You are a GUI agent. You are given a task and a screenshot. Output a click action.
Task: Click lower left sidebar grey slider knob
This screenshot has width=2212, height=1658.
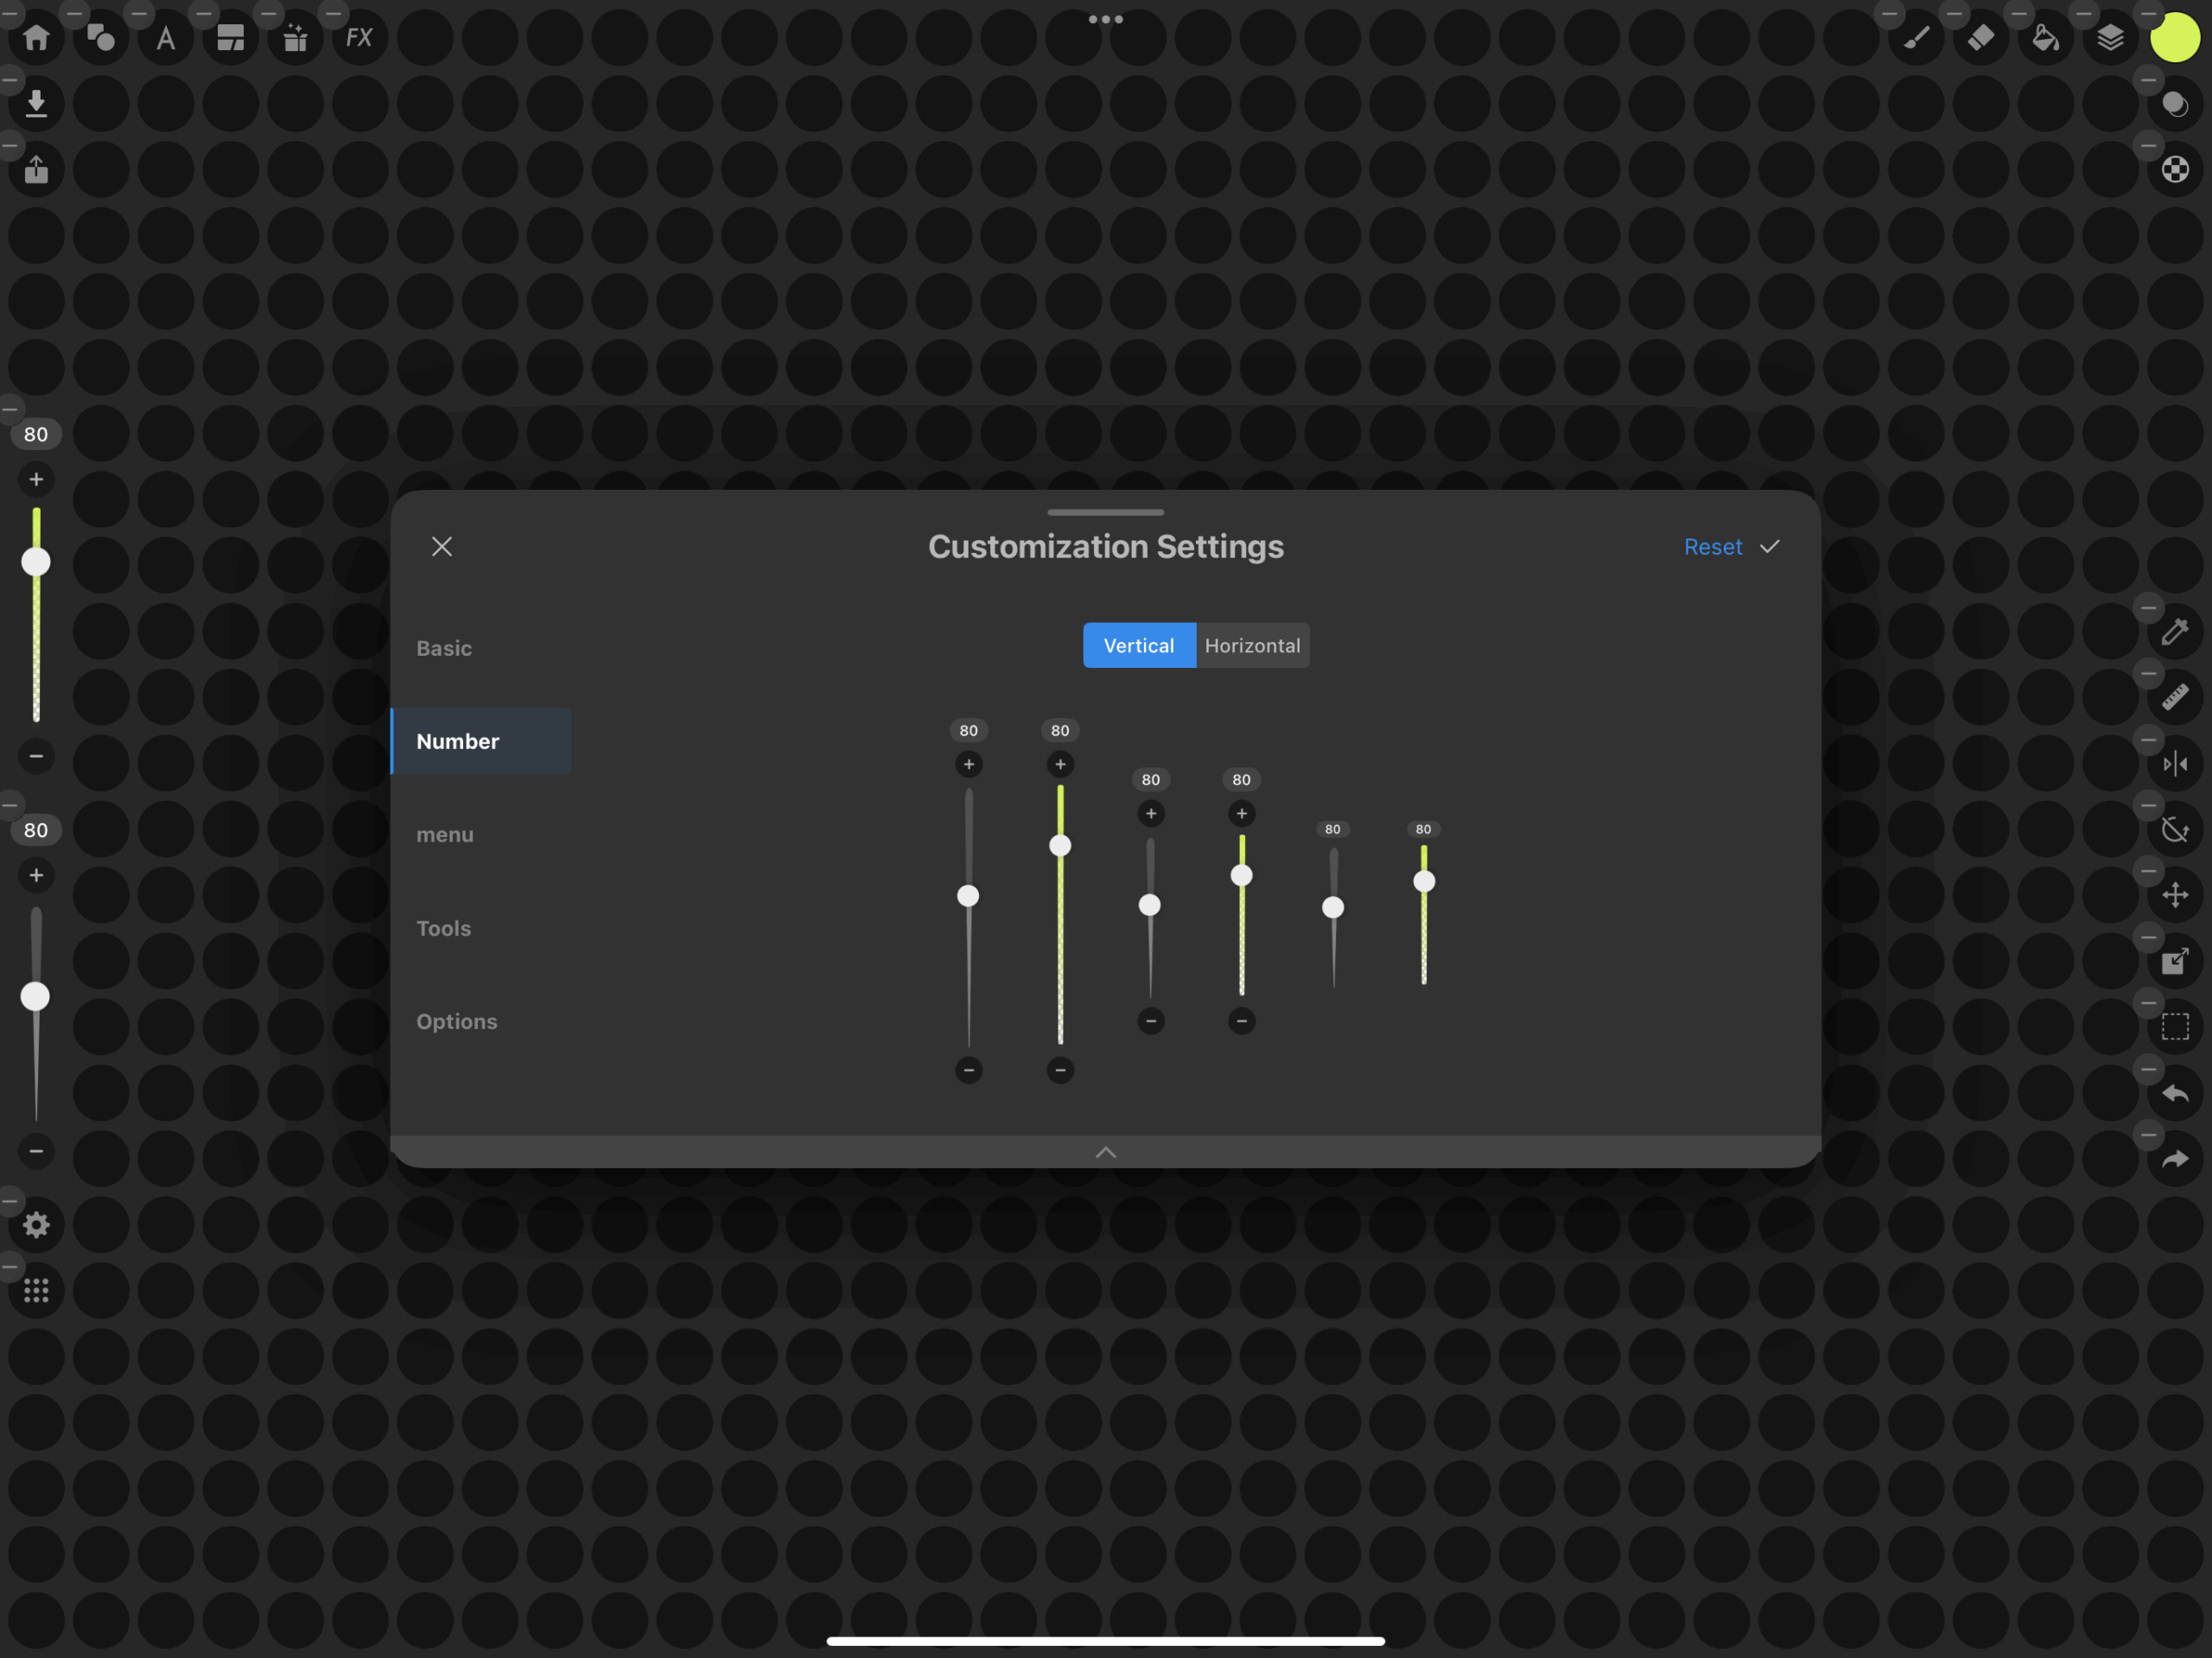pos(35,996)
